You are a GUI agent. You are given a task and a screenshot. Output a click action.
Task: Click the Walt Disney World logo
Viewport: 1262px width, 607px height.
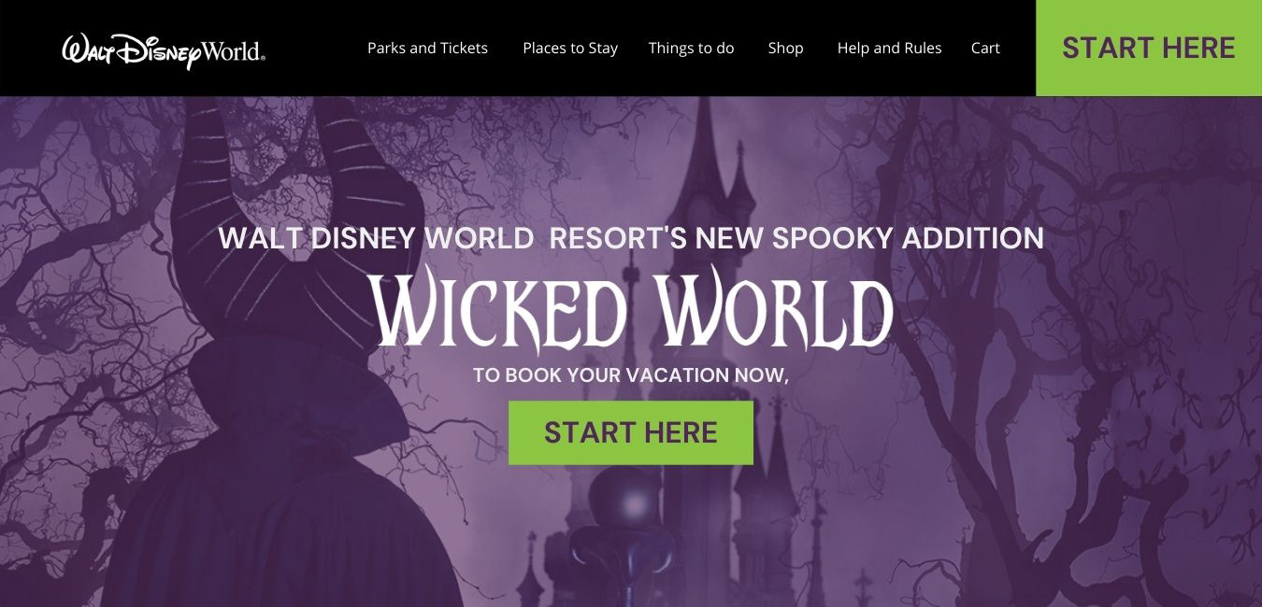164,49
